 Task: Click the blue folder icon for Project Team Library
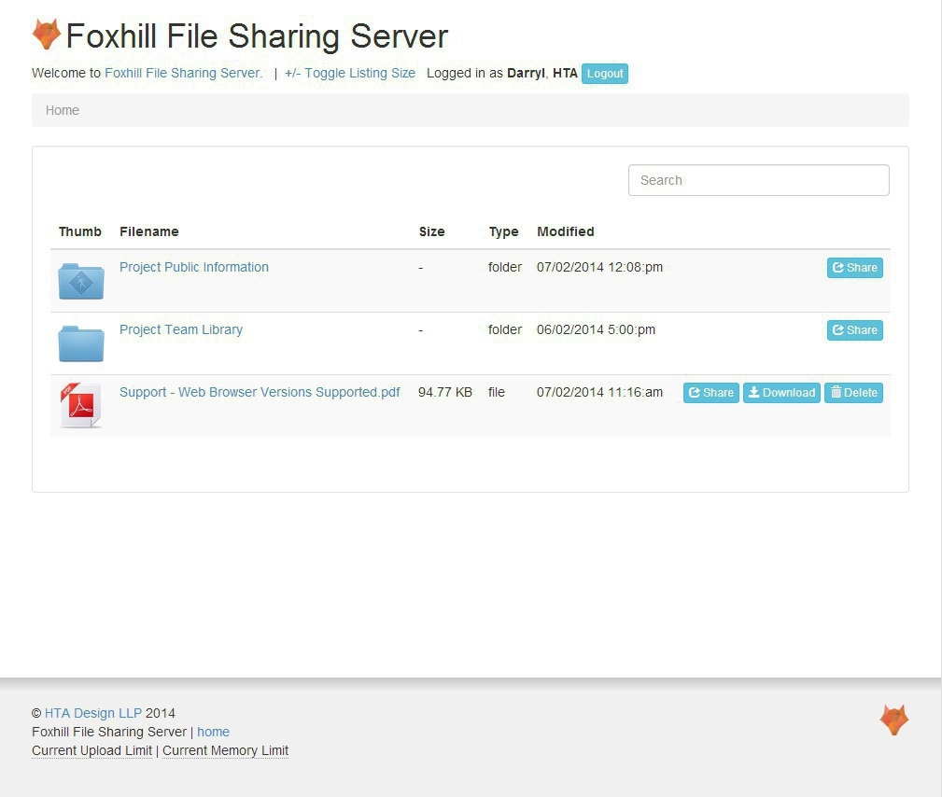coord(80,343)
